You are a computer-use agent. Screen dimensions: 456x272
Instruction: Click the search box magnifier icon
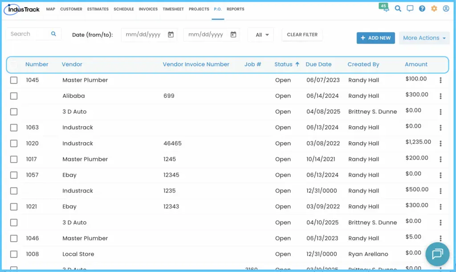(x=53, y=34)
